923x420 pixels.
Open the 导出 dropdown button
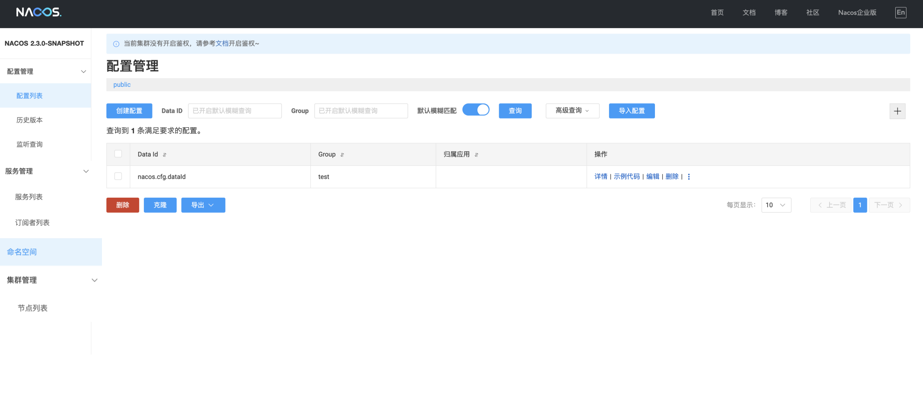[203, 205]
